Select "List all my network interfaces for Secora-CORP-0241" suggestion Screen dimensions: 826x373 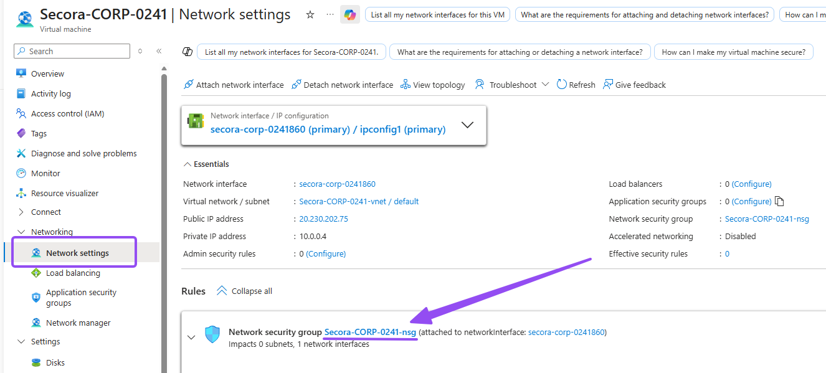pos(292,52)
